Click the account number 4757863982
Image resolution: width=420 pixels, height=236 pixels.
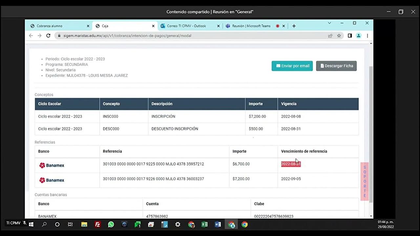pos(157,216)
